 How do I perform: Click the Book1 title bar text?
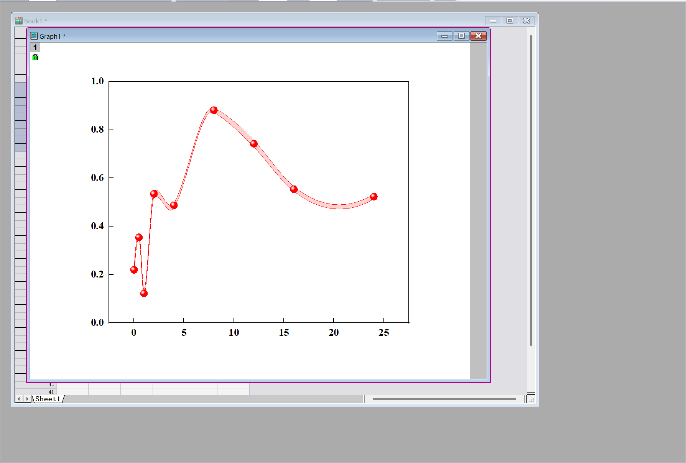(x=35, y=21)
